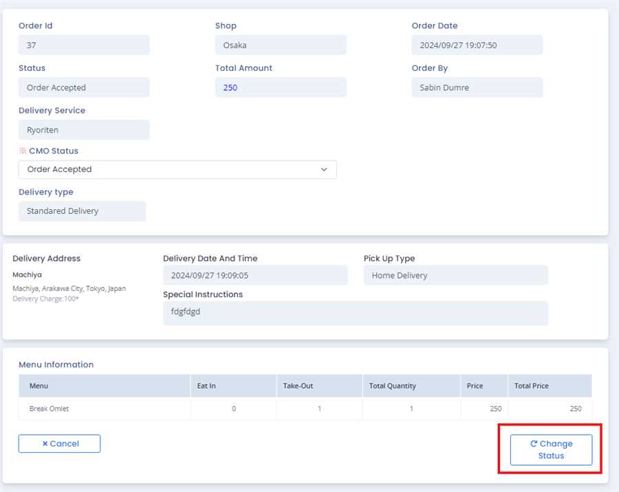The width and height of the screenshot is (619, 492).
Task: Click the Change Status button
Action: 551,450
